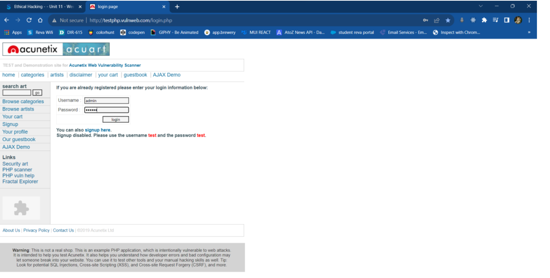The height and width of the screenshot is (278, 550).
Task: Open Security art link
Action: (x=15, y=164)
